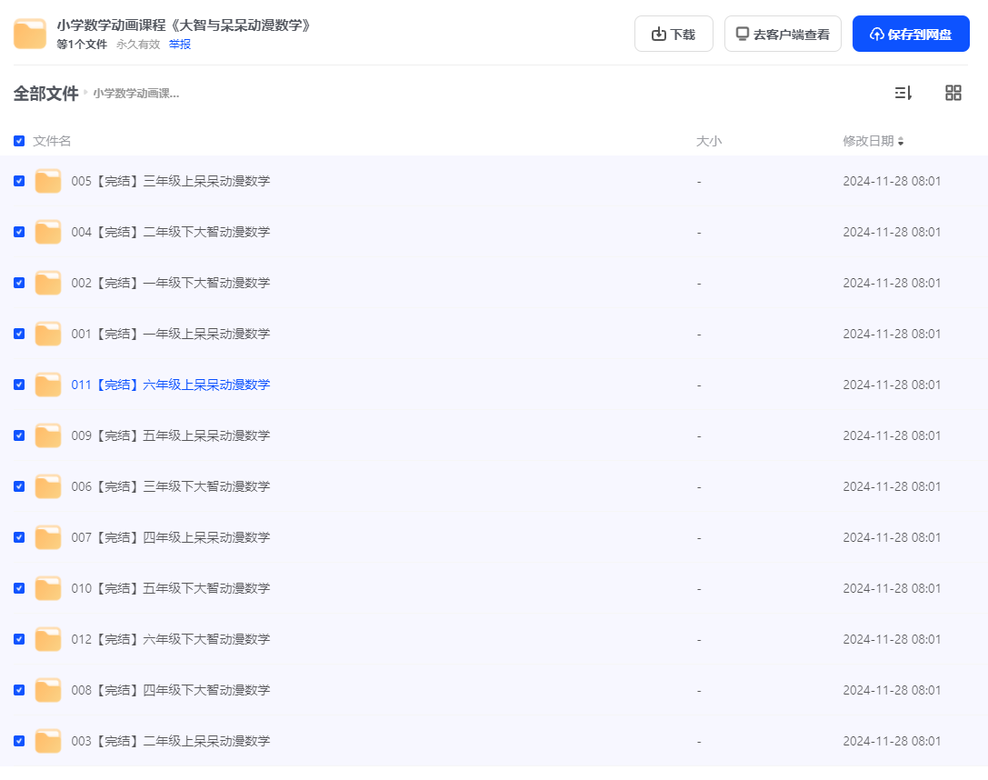Viewport: 988px width, 780px height.
Task: Click the cloud upload icon in 保存到网盘
Action: pos(875,34)
